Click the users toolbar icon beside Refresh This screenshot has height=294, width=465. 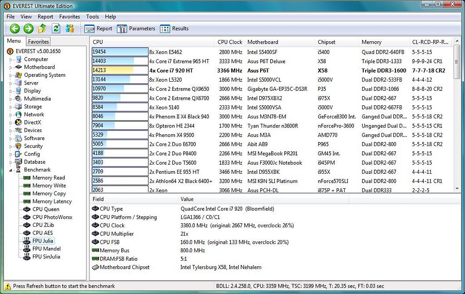click(x=69, y=29)
